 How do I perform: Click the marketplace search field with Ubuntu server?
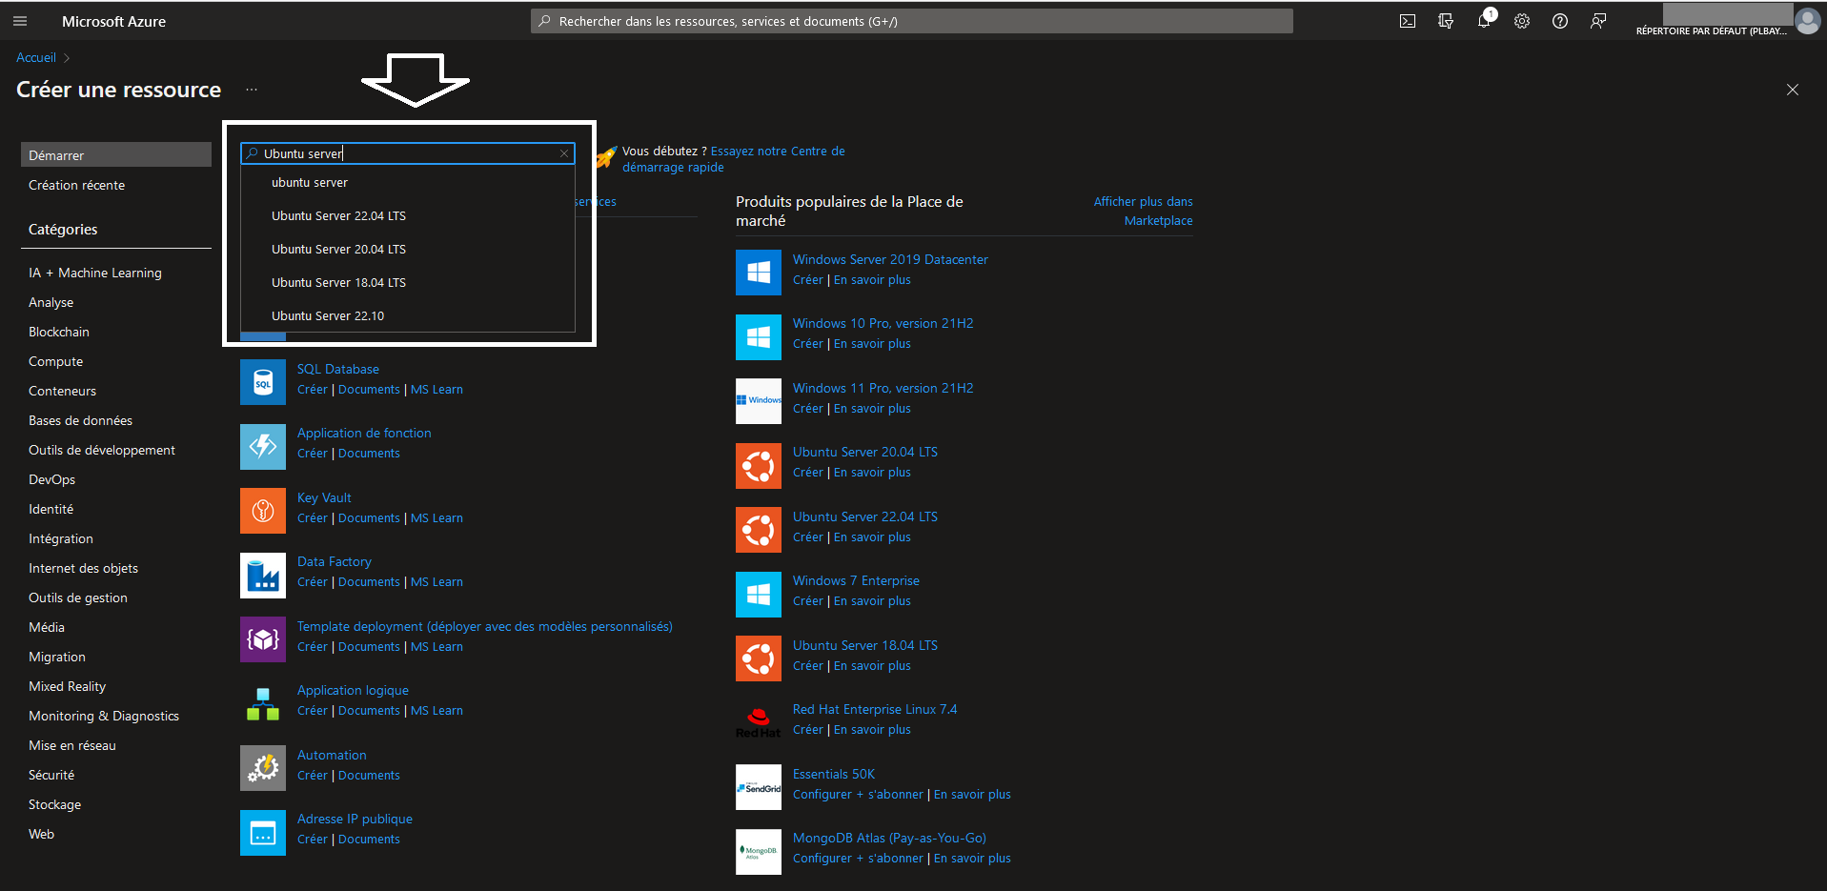click(x=408, y=153)
